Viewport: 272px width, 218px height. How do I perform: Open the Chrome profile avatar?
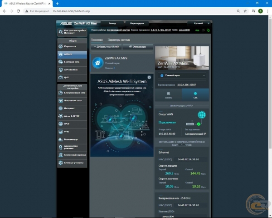[x=260, y=11]
